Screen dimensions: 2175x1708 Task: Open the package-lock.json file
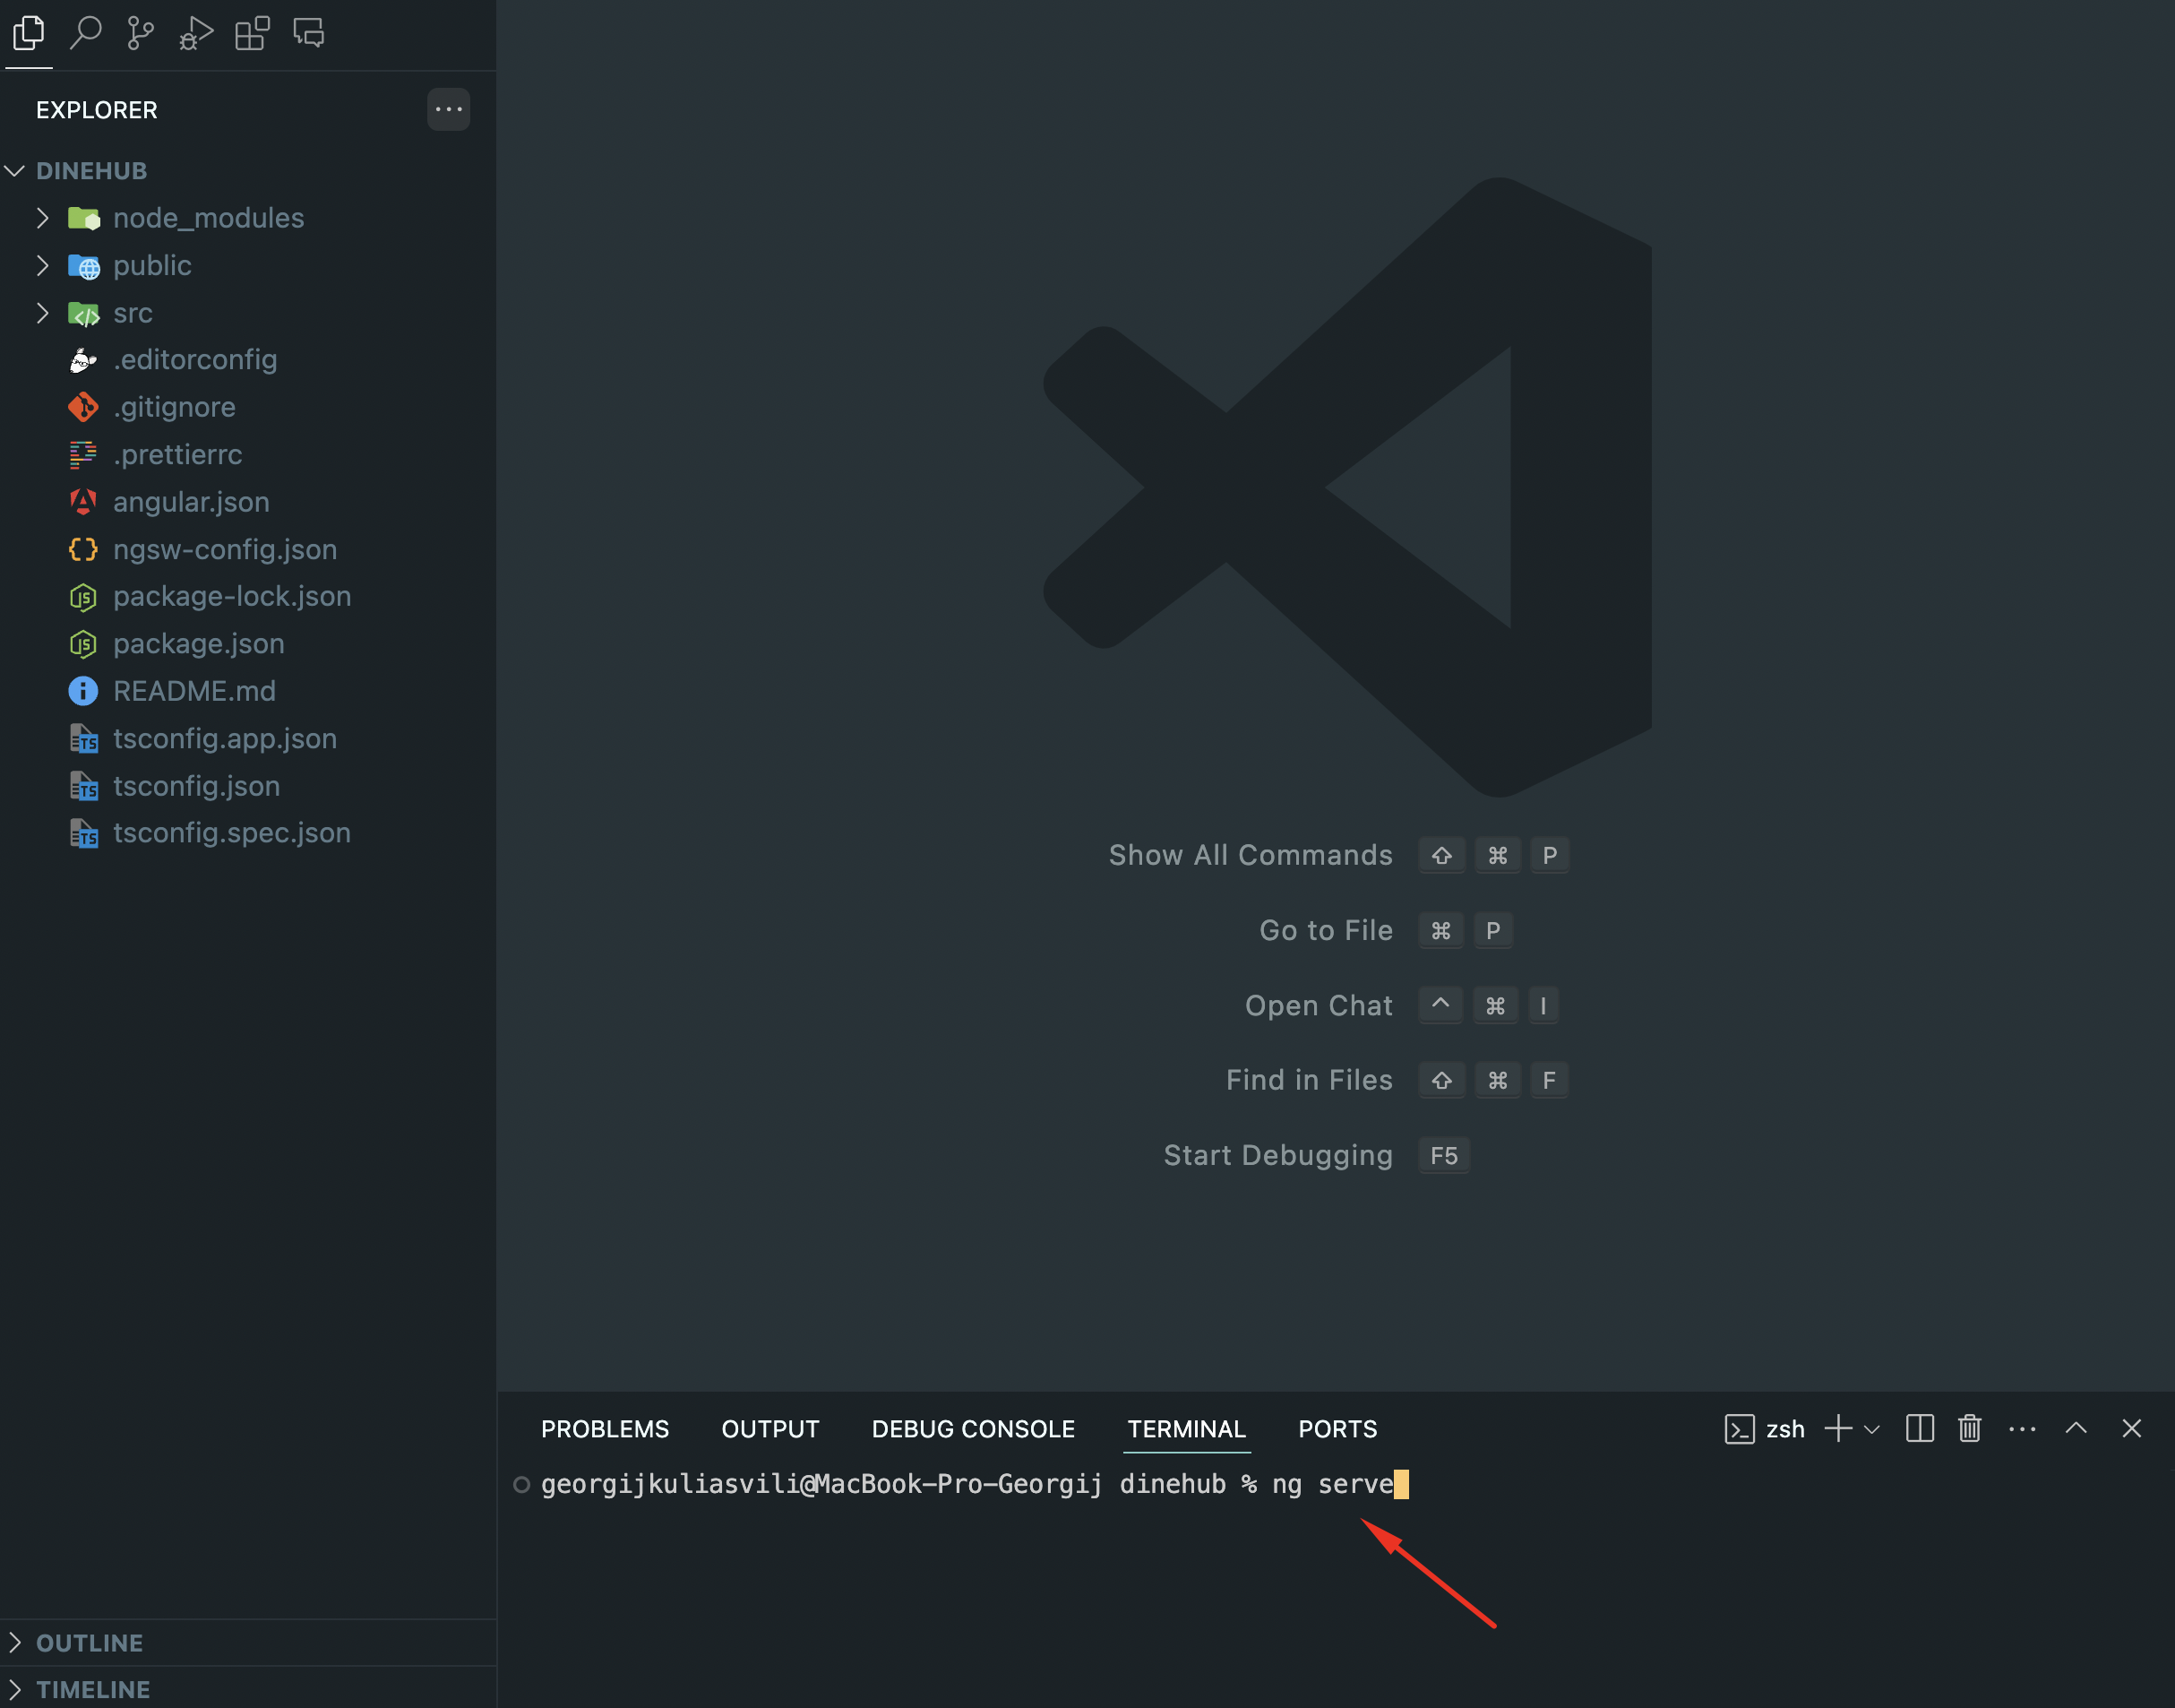[x=248, y=596]
